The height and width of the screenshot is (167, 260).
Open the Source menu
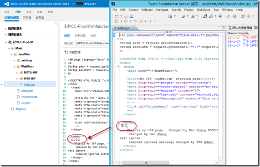133,10
